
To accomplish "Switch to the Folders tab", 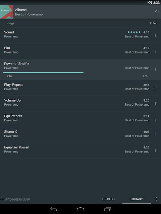I will coord(108,199).
